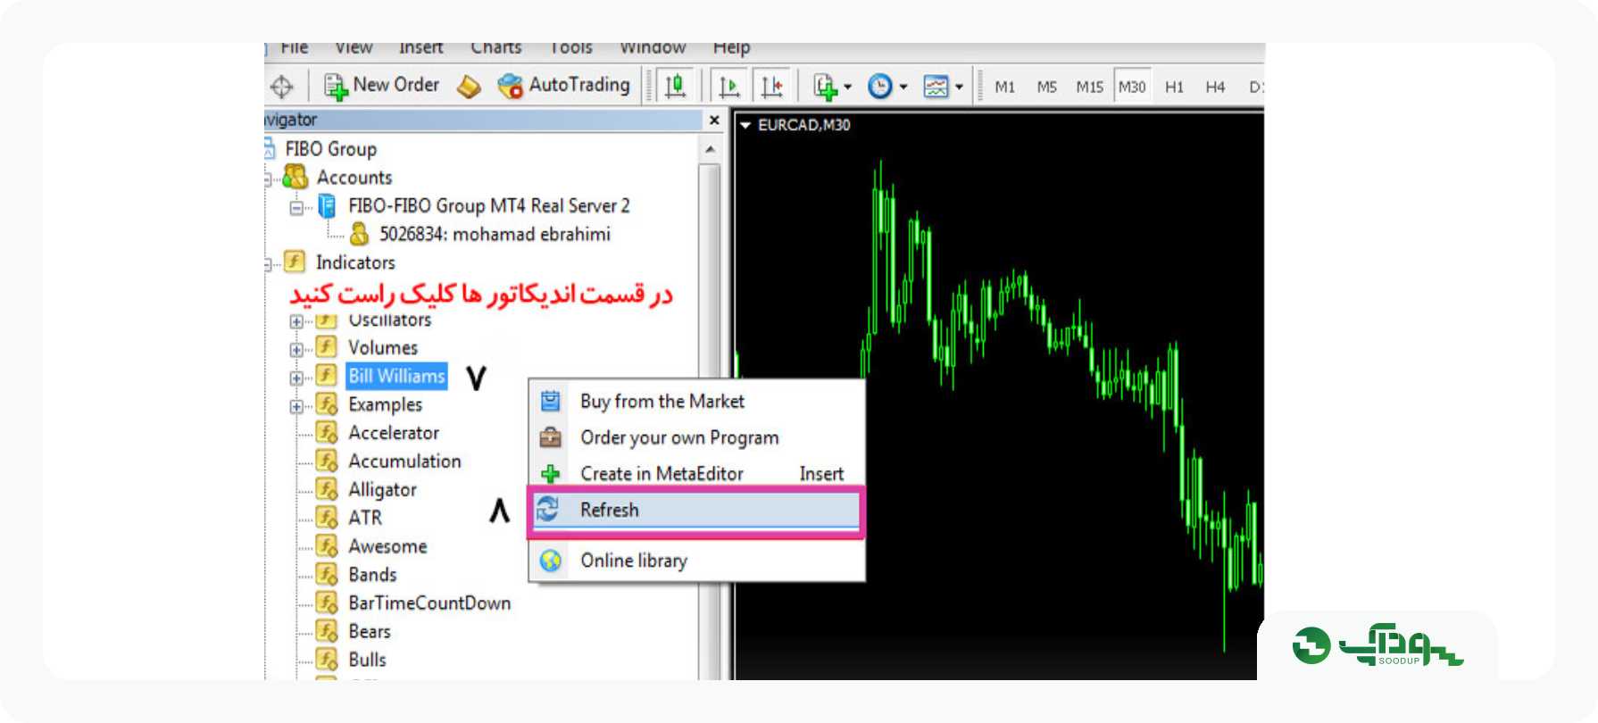The height and width of the screenshot is (723, 1598).
Task: Click the Buy from the Market icon
Action: (x=551, y=402)
